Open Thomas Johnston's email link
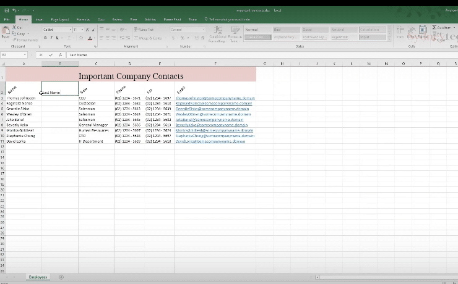Viewport: 458px width, 284px height. pyautogui.click(x=215, y=98)
